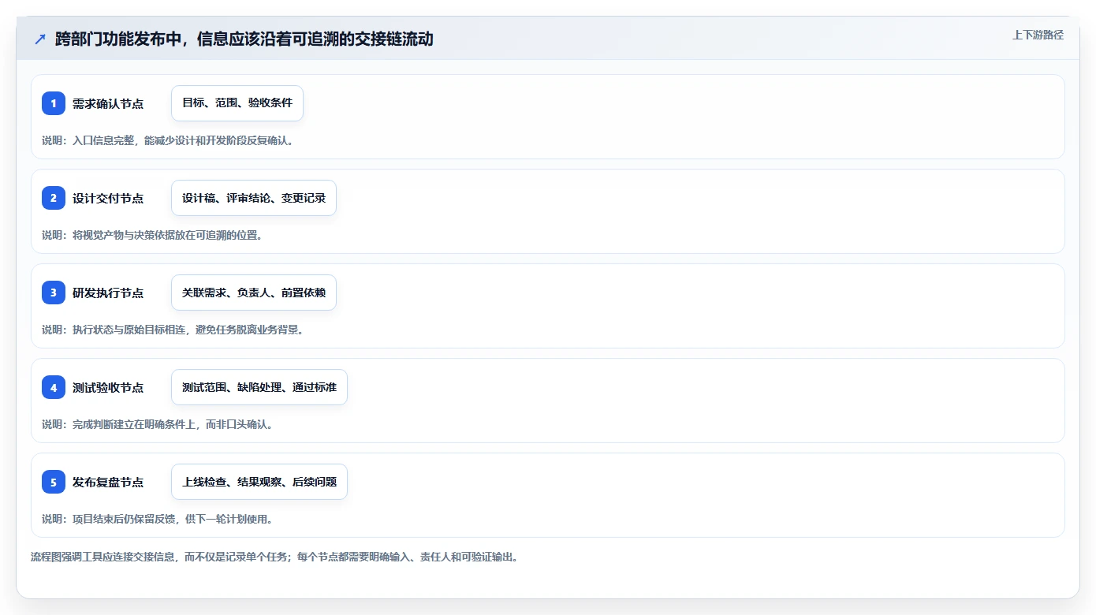Image resolution: width=1096 pixels, height=615 pixels.
Task: Click the 上下游路径 label
Action: 1038,35
